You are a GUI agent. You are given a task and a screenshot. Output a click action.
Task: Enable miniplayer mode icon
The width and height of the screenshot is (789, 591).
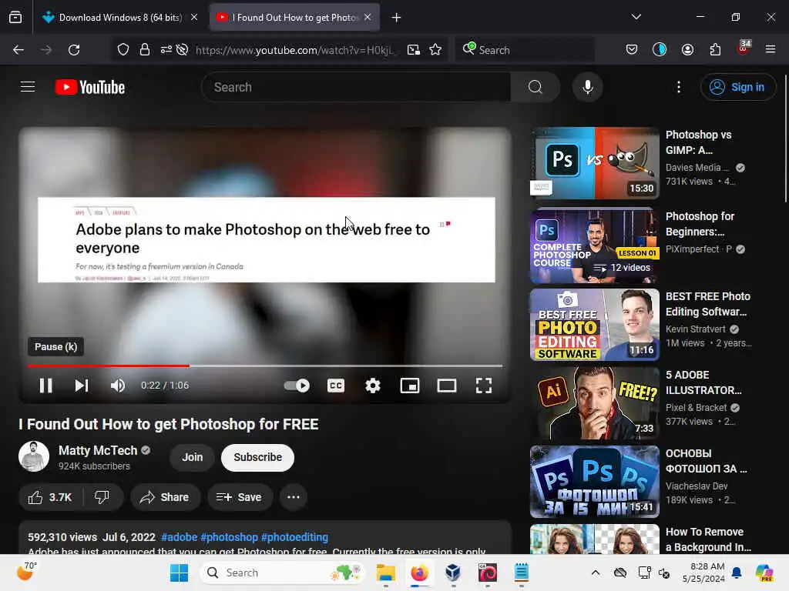point(410,386)
